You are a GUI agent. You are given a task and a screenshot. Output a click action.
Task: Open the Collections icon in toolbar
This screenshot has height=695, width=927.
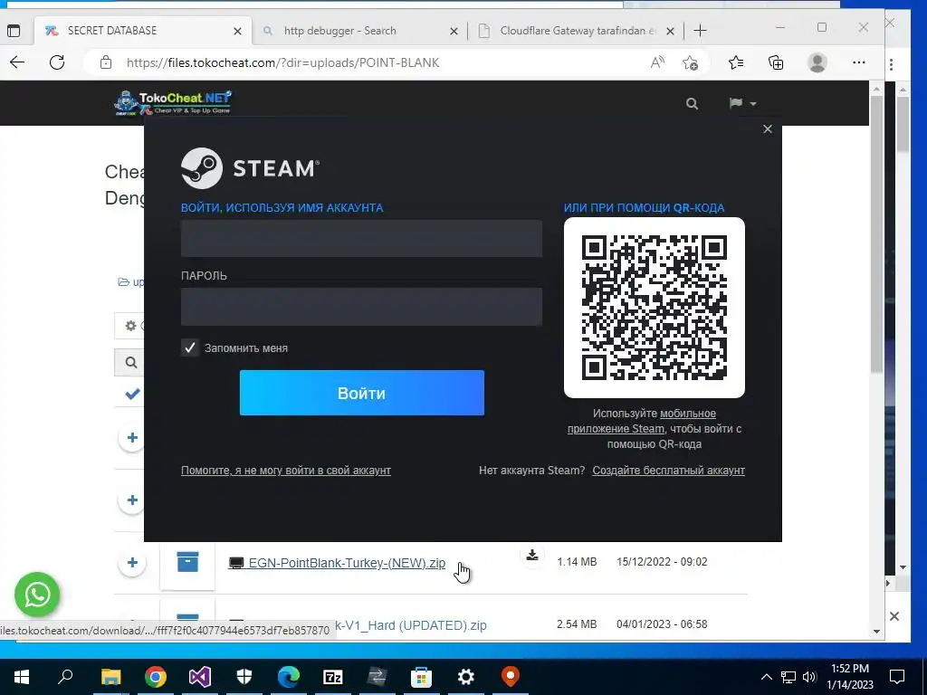point(776,62)
